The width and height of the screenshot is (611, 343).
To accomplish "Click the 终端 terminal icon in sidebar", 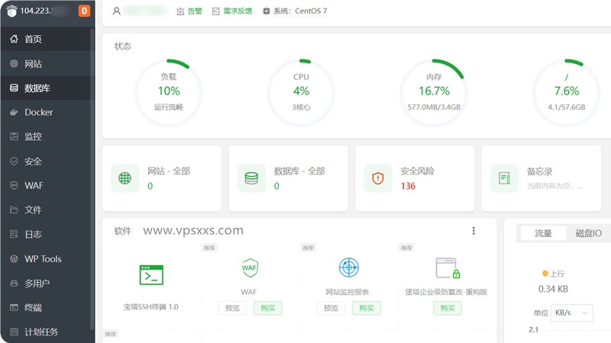I will point(14,308).
